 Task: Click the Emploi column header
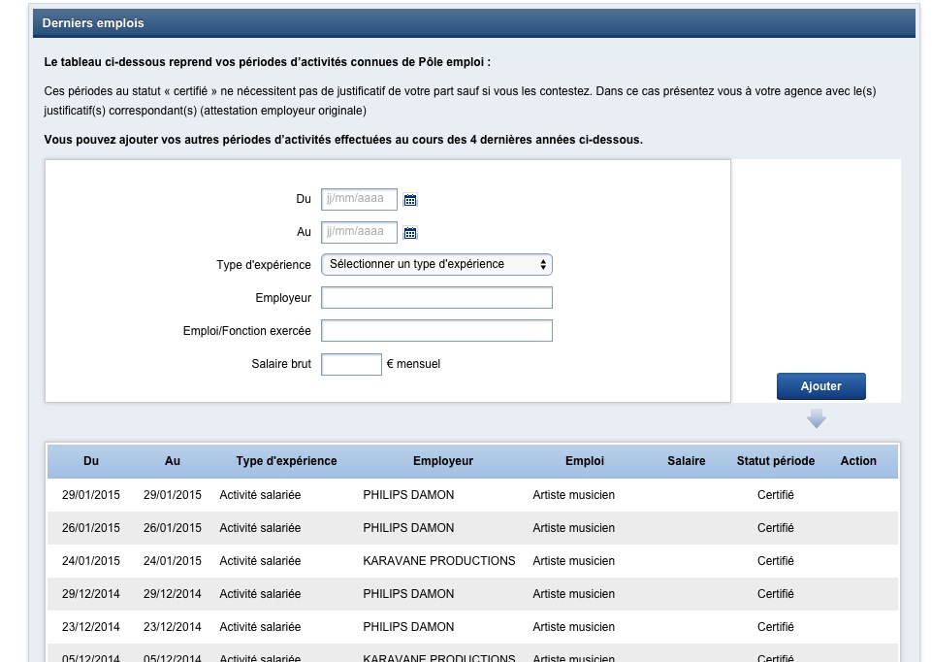coord(585,461)
